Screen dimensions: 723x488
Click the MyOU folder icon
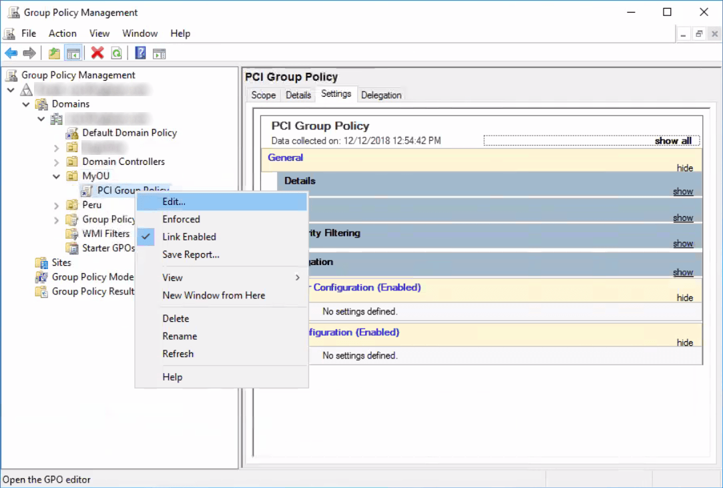pyautogui.click(x=72, y=176)
